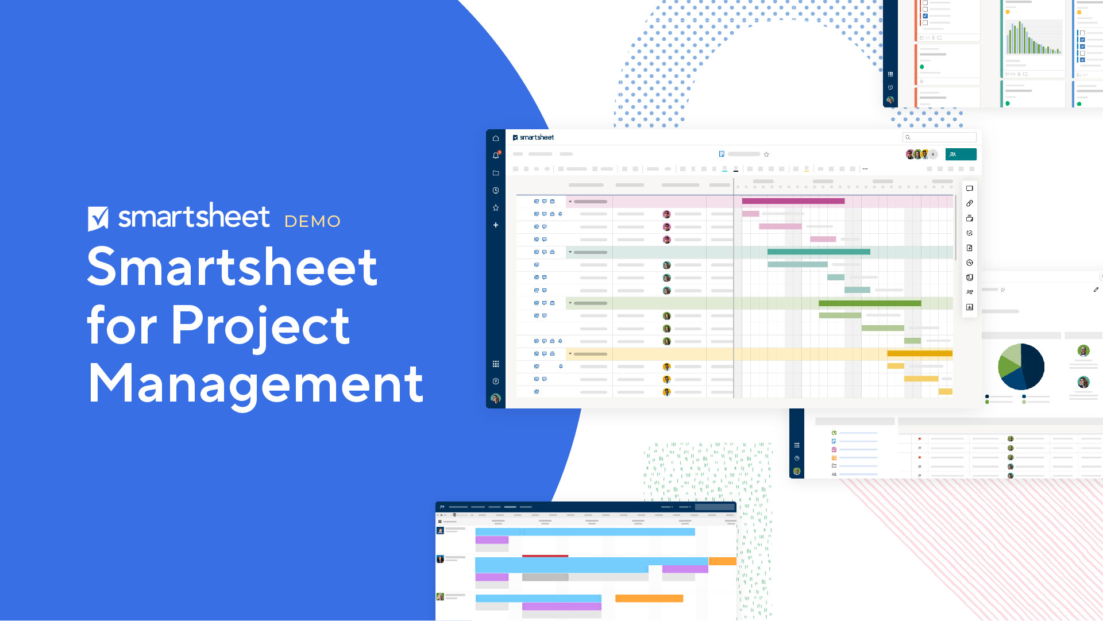Select the Recent/Clock icon in sidebar
1103x621 pixels.
496,190
